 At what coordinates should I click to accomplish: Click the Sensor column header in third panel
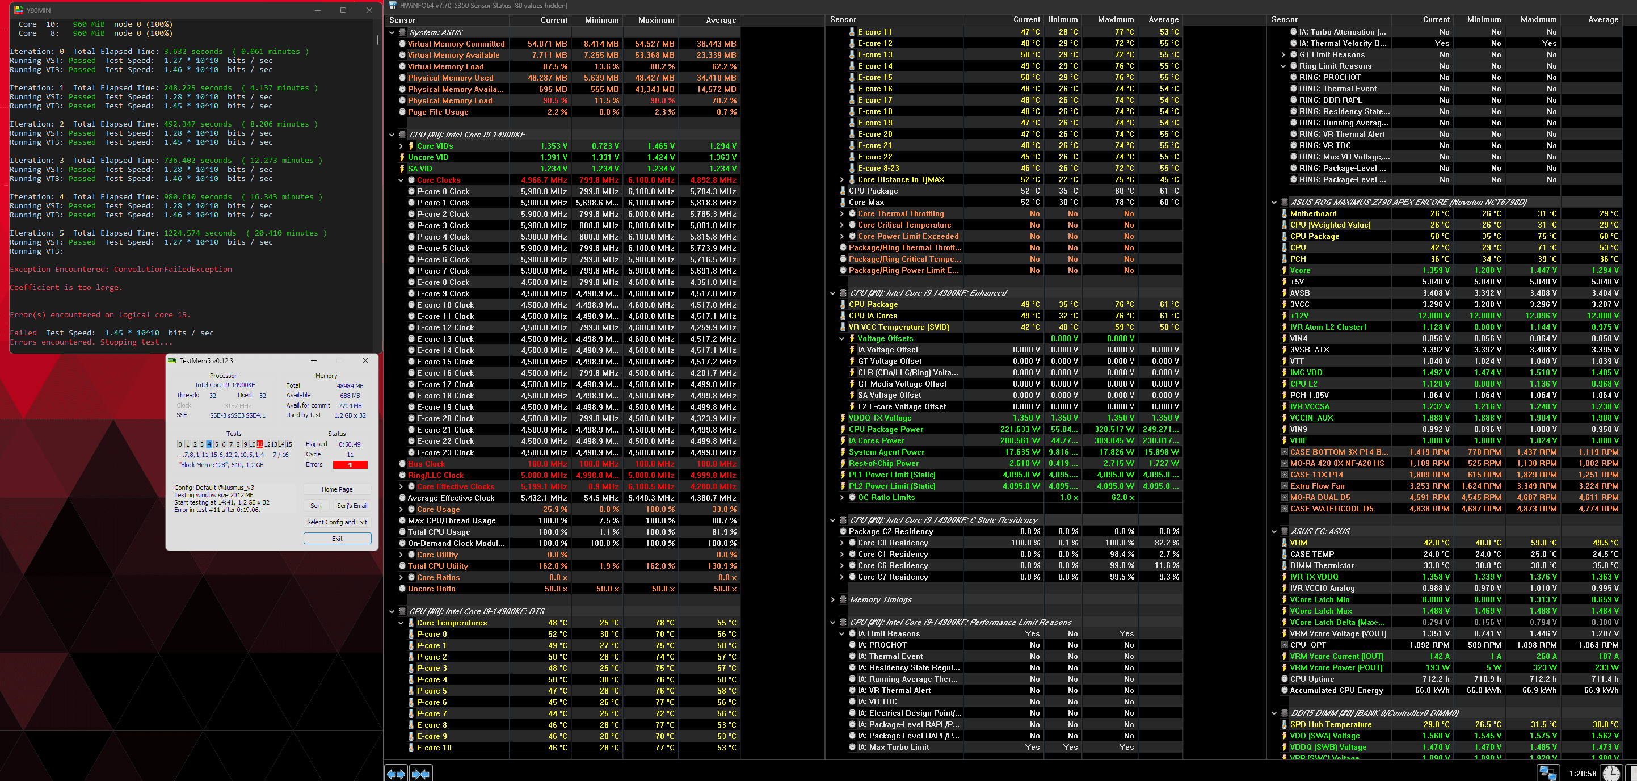click(1285, 20)
